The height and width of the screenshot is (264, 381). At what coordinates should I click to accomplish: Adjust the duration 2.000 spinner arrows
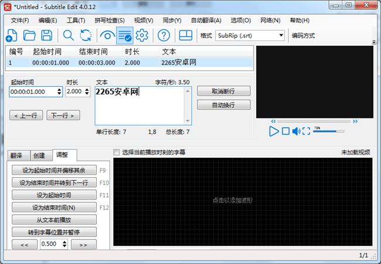[x=87, y=92]
